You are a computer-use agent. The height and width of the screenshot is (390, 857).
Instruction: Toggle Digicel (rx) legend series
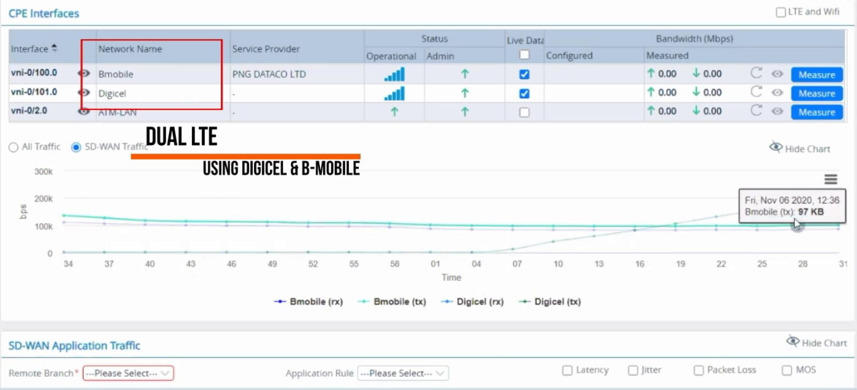point(472,301)
